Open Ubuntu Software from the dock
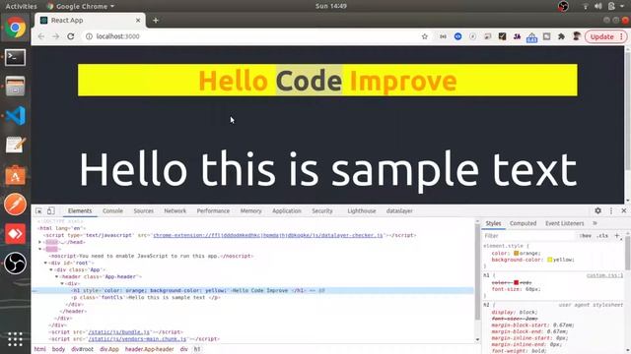The width and height of the screenshot is (631, 354). click(x=16, y=175)
